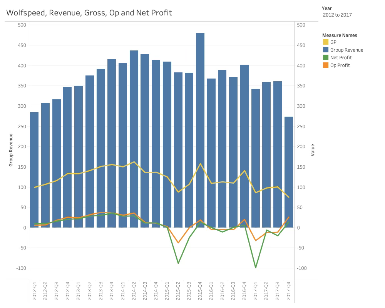Select the 2017-Q1 revenue bar
This screenshot has width=385, height=308.
coord(255,158)
